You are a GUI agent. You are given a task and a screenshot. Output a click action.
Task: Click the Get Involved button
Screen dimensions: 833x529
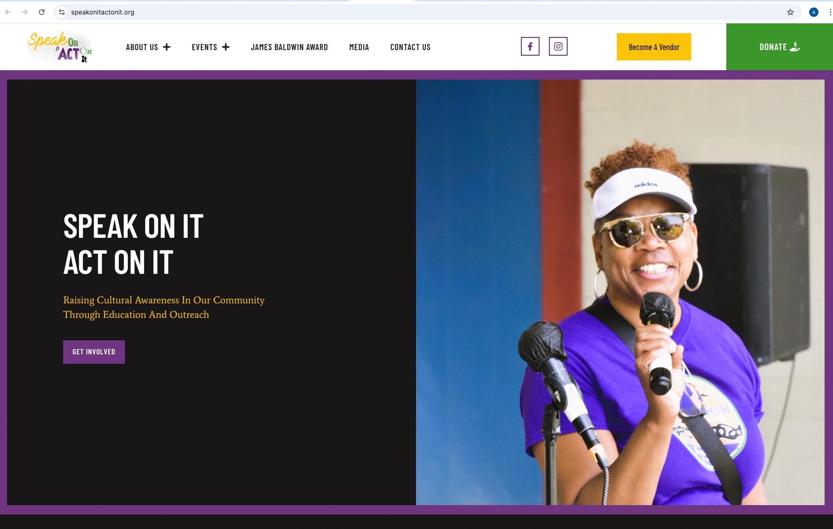(x=94, y=352)
